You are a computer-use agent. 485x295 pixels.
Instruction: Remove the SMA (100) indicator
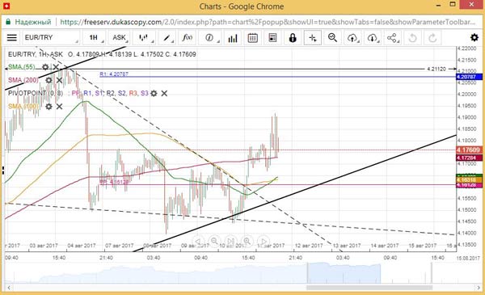click(x=59, y=107)
